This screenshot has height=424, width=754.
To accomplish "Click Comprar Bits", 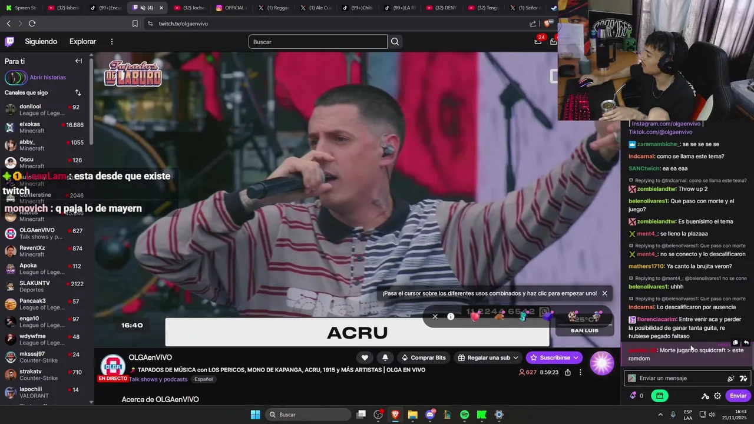I will pos(424,357).
